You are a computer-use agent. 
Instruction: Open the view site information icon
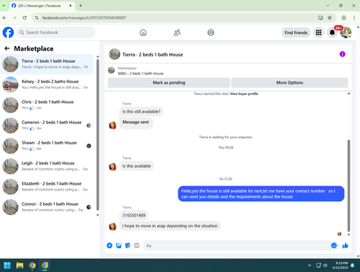(x=37, y=17)
